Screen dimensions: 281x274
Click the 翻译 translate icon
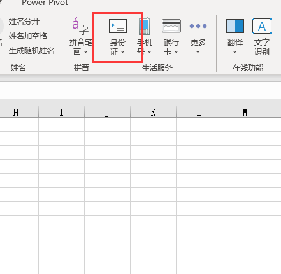(x=235, y=26)
